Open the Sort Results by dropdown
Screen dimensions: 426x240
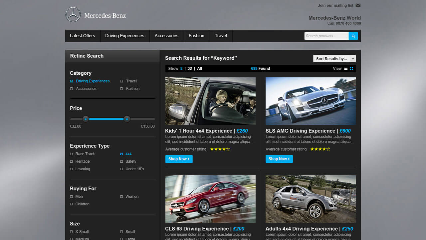[x=334, y=59]
